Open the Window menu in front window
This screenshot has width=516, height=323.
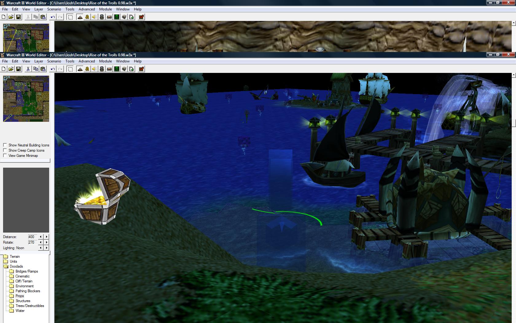(x=123, y=61)
